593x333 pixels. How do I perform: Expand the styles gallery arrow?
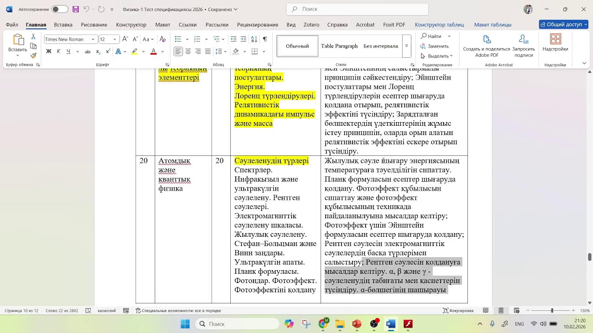406,46
